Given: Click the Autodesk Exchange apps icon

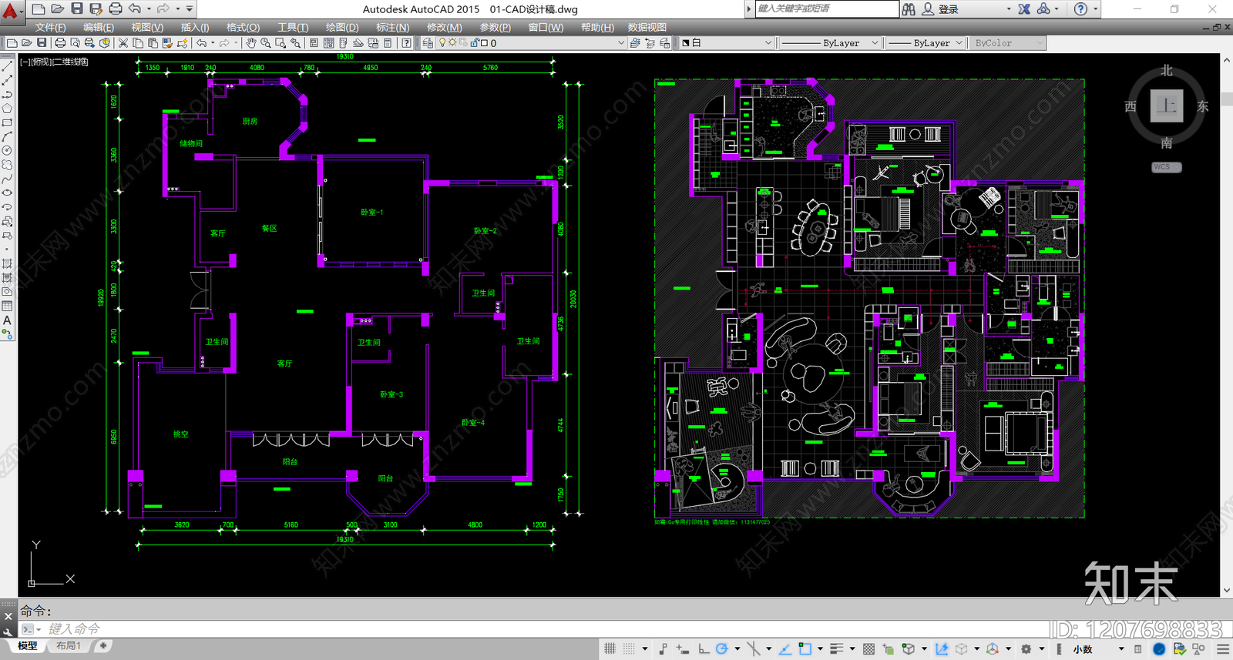Looking at the screenshot, I should (1024, 9).
